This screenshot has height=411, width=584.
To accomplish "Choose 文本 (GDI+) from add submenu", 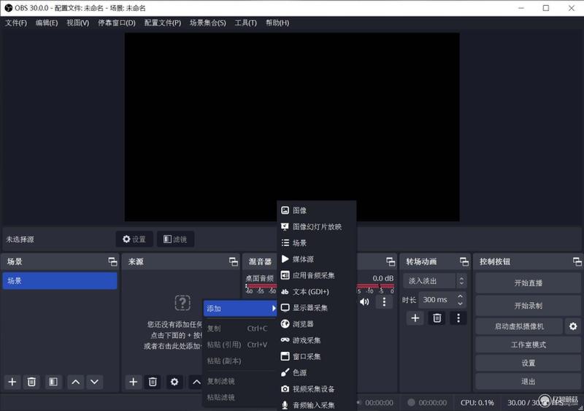I will [x=316, y=291].
